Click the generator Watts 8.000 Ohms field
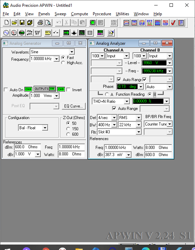The width and height of the screenshot is (195, 250). pyautogui.click(x=71, y=154)
